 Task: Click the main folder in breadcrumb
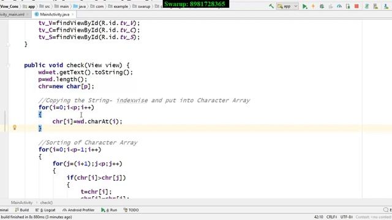coord(61,7)
